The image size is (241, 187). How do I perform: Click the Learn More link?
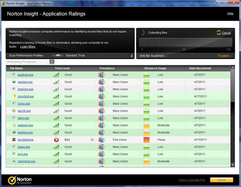(x=28, y=47)
